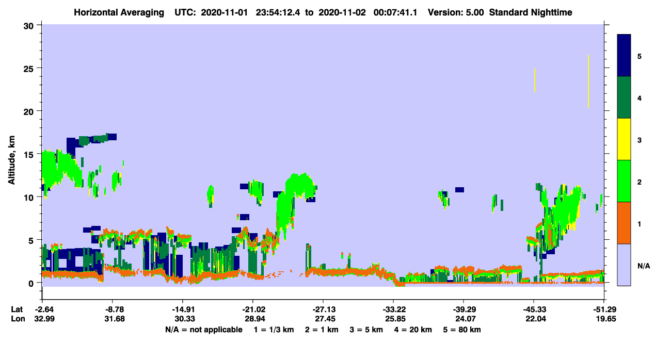Click the '1 = 1/3 km' legend text
This screenshot has width=671, height=344.
pyautogui.click(x=274, y=330)
